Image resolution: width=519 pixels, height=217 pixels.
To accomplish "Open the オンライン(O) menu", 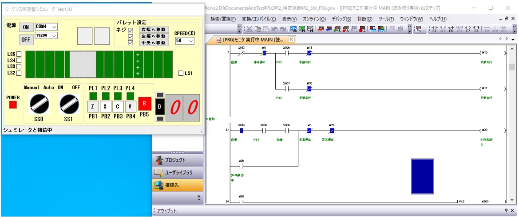I will click(314, 19).
